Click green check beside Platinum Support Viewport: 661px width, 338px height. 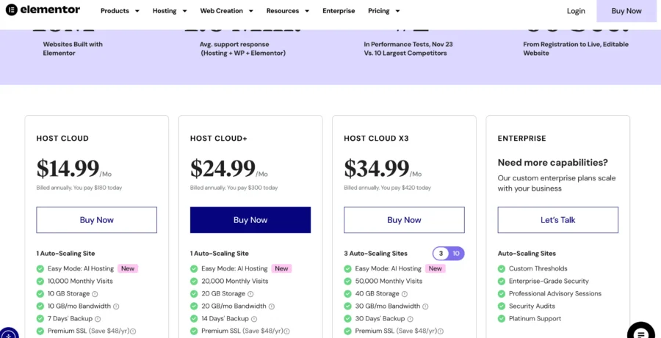pos(502,319)
